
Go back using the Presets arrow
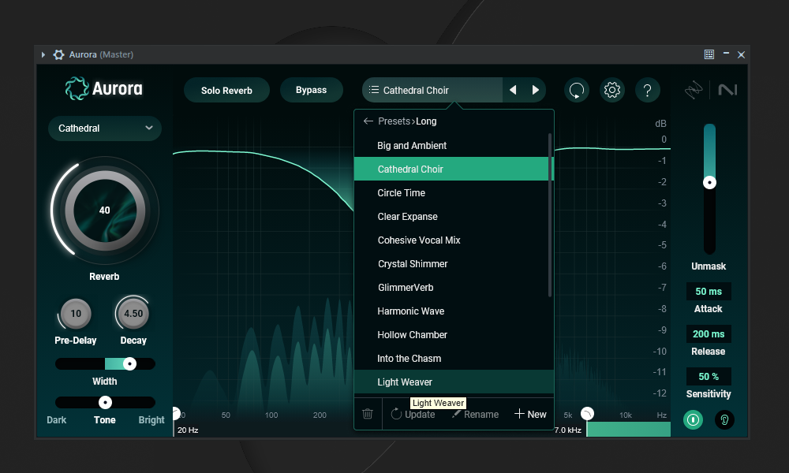click(x=368, y=121)
